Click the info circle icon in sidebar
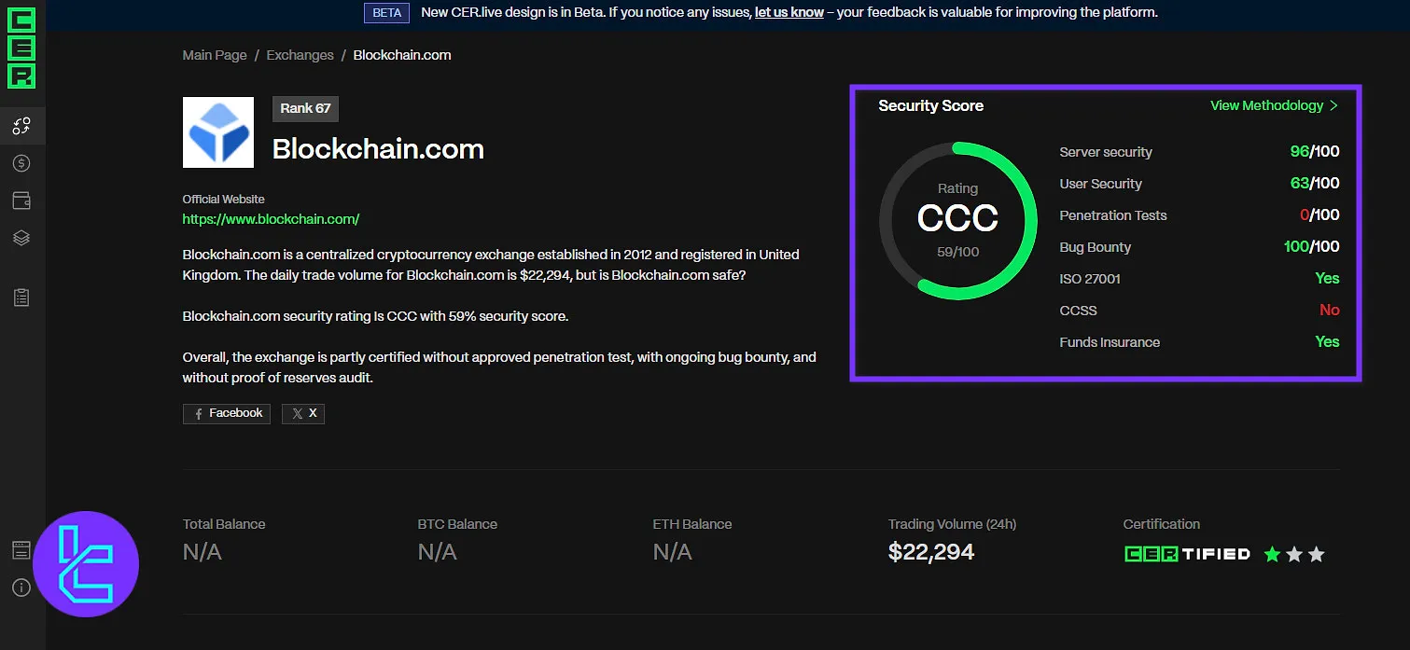The height and width of the screenshot is (650, 1410). pos(21,588)
